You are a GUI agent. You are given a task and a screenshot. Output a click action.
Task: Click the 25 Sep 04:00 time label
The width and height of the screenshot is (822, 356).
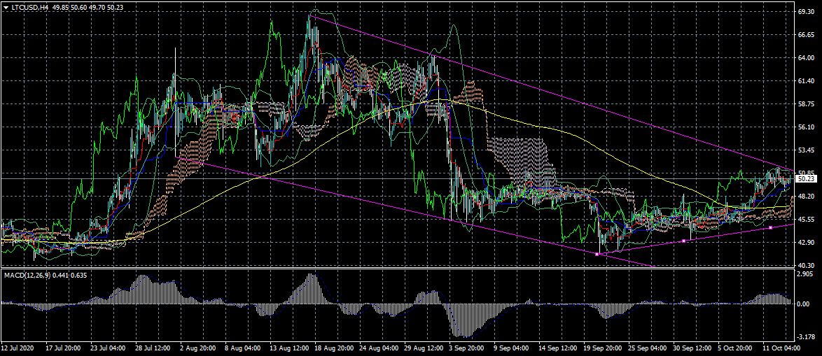point(647,348)
